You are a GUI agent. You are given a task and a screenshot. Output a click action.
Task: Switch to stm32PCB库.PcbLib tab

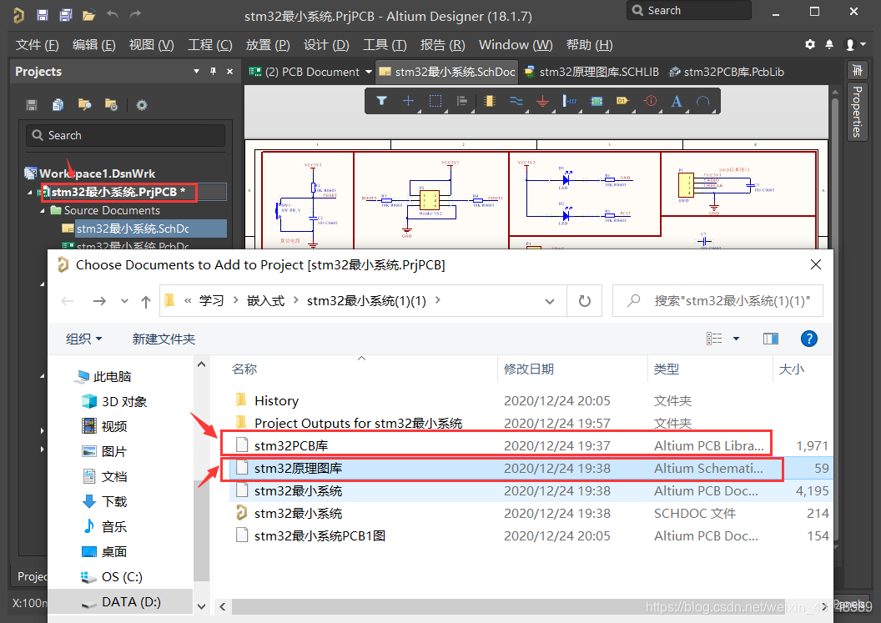click(x=727, y=72)
